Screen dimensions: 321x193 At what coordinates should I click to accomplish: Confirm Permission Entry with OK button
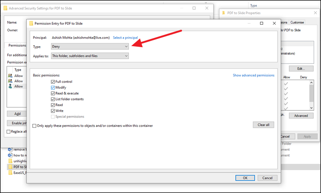245,178
